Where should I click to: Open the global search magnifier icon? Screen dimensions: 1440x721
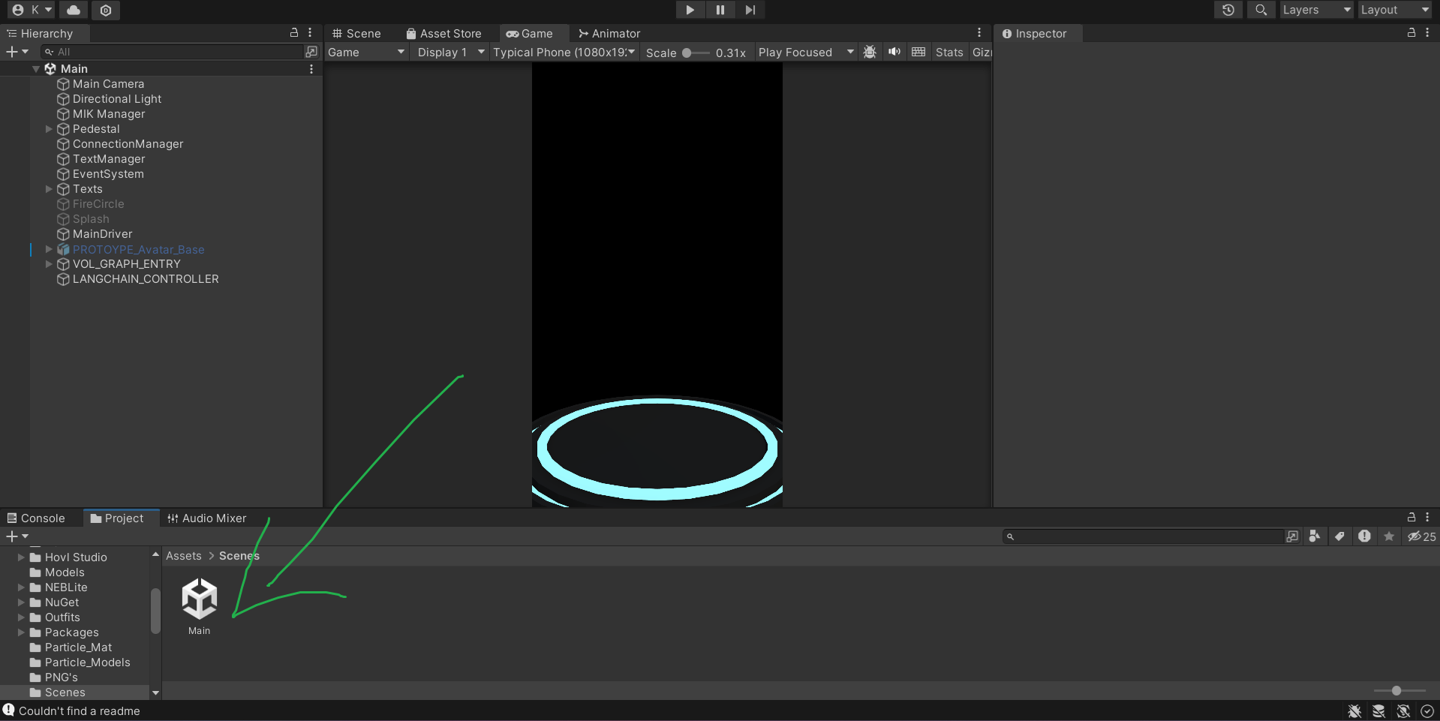click(x=1261, y=10)
